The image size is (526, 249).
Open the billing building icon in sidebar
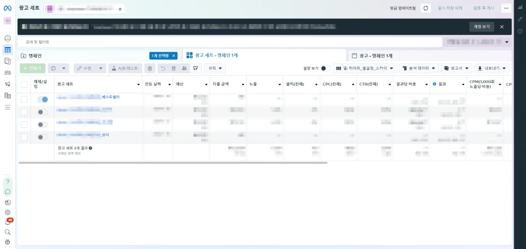[x=7, y=96]
